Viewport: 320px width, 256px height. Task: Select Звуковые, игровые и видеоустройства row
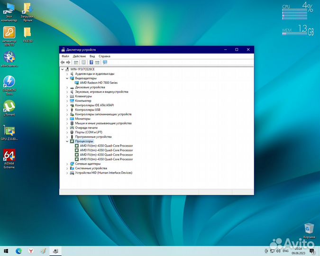coord(101,91)
